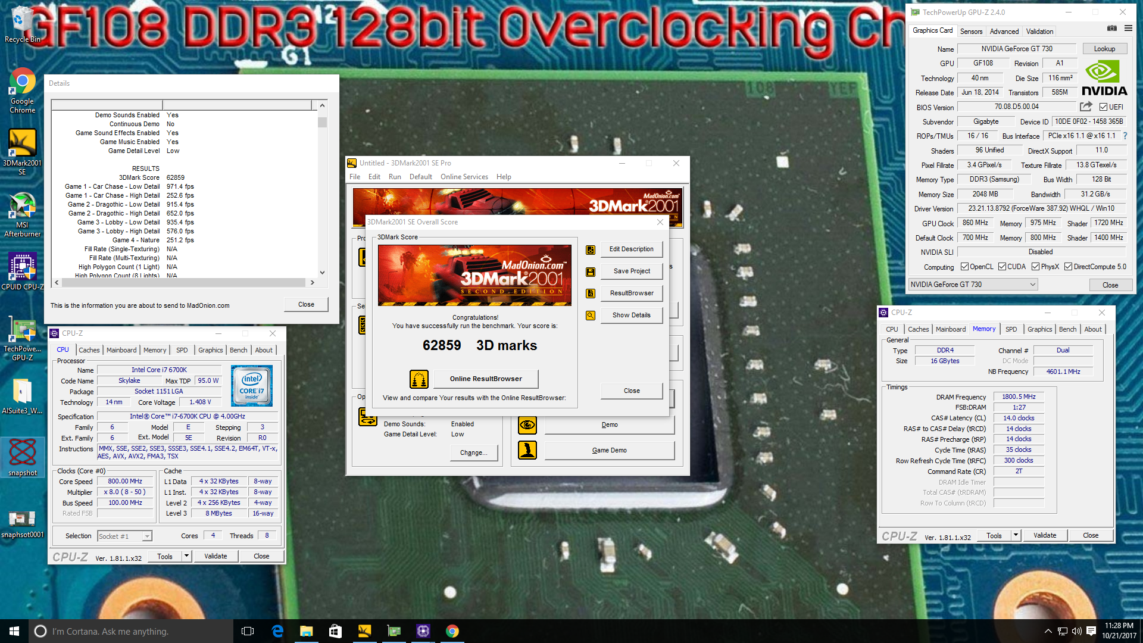Screen dimensions: 1143x643
Task: Open the Graphics tab in CPU-Z Memory window
Action: point(1039,329)
